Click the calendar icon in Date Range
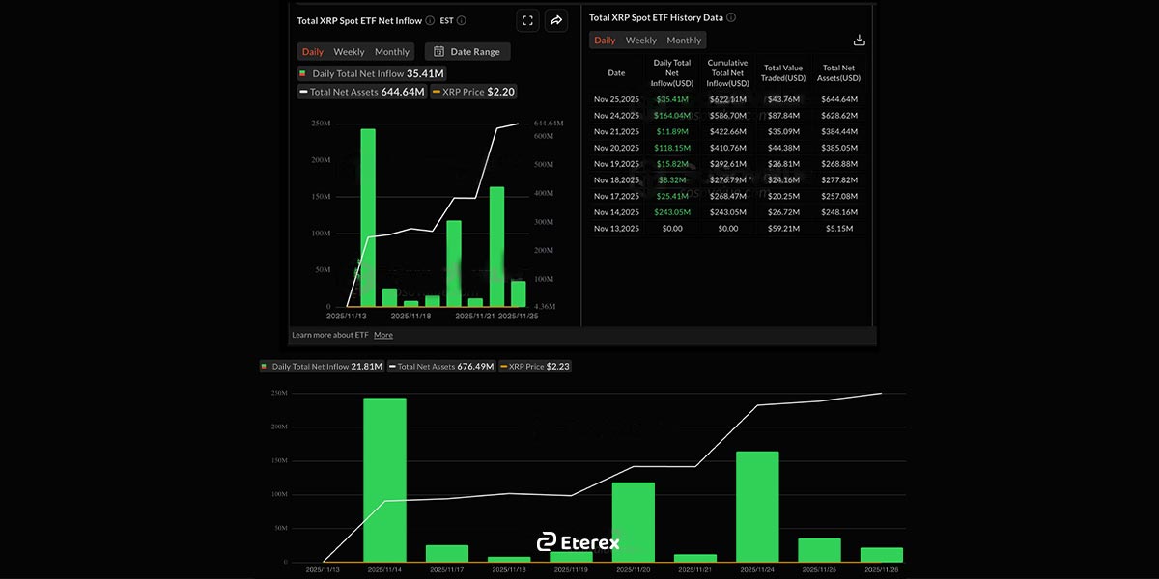This screenshot has height=579, width=1159. pyautogui.click(x=438, y=52)
